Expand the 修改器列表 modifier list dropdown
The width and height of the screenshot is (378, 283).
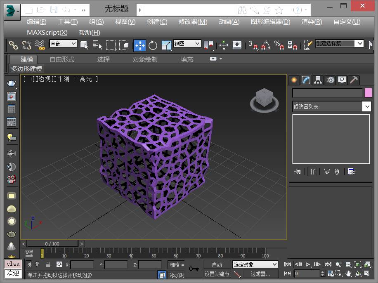point(332,106)
